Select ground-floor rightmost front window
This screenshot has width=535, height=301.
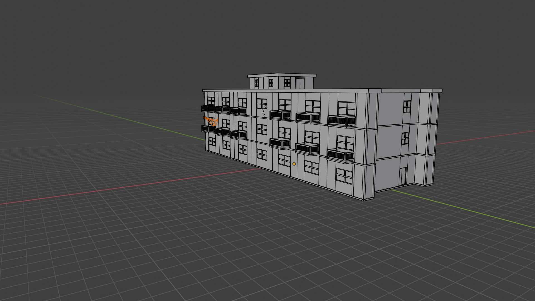point(344,176)
